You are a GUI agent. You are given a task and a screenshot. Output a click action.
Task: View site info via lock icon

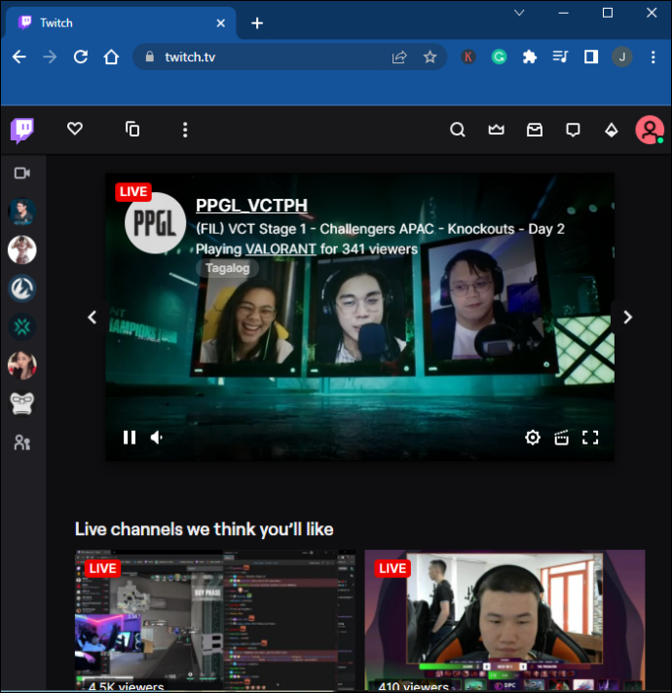pyautogui.click(x=150, y=57)
